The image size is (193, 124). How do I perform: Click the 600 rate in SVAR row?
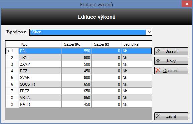(76, 78)
